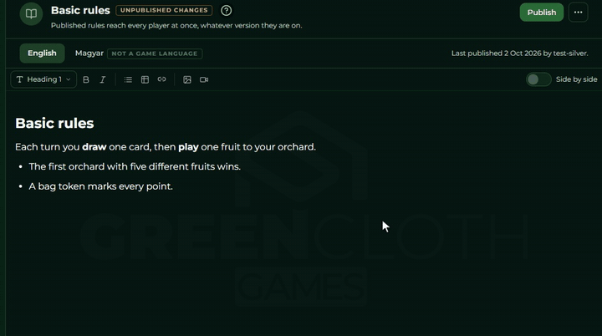This screenshot has width=602, height=336.
Task: Click the rulebook icon beside Basic rules title
Action: [31, 14]
